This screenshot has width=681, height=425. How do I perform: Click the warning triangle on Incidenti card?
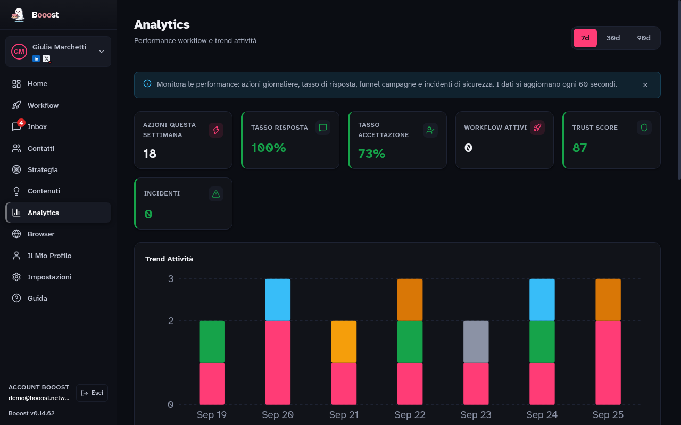[x=216, y=194]
